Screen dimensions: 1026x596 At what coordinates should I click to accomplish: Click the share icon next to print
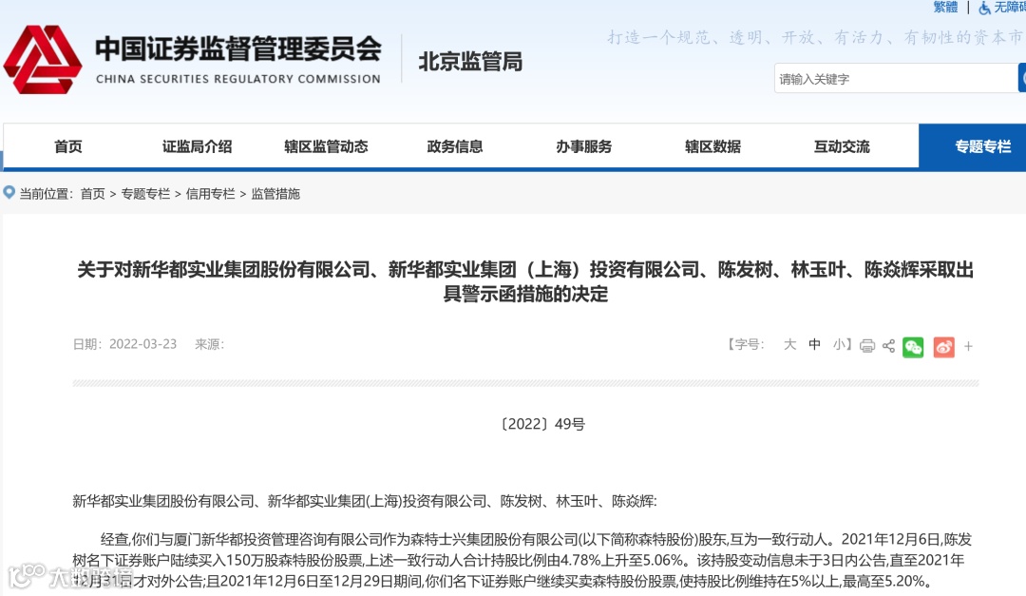tap(888, 346)
